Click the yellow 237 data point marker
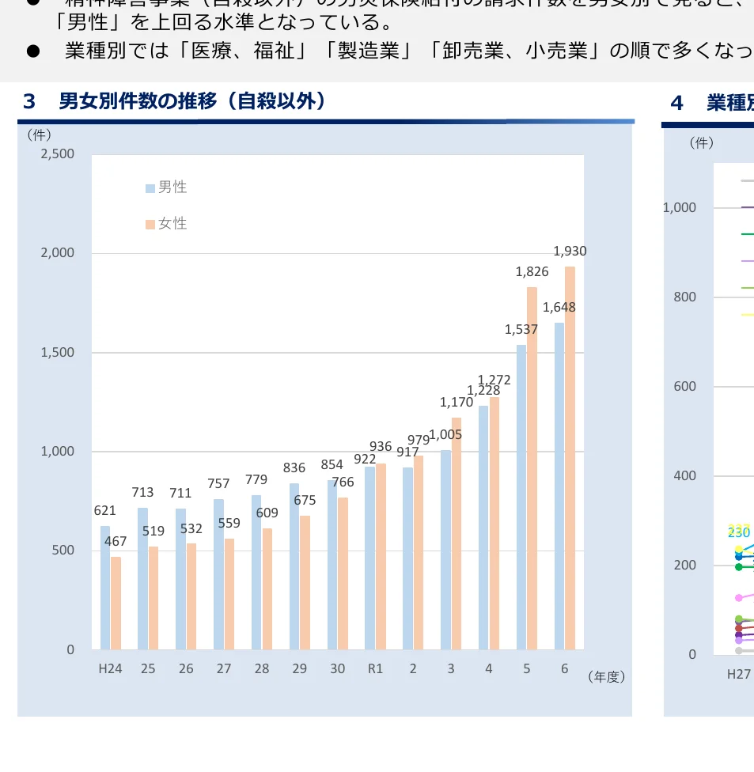 point(738,550)
